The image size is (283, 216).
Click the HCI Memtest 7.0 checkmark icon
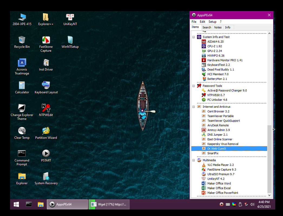click(203, 74)
